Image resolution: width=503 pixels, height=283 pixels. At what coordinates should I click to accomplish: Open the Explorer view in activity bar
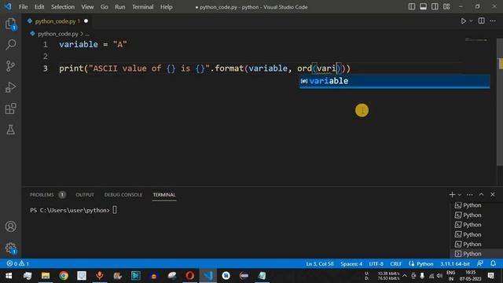10,24
